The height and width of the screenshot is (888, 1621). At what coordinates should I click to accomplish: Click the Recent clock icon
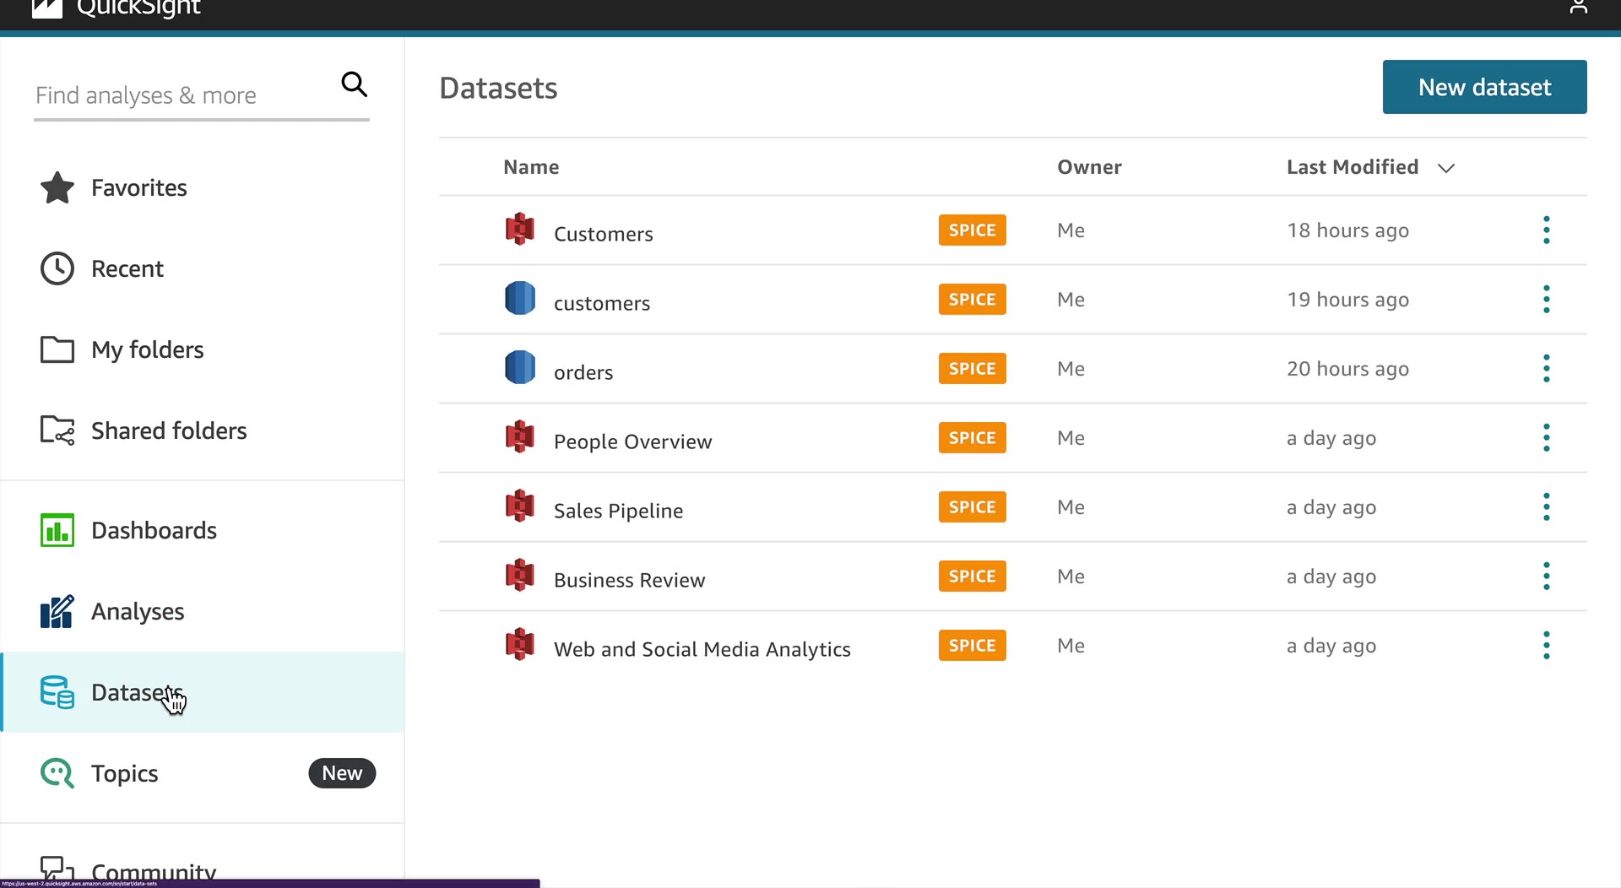[57, 268]
